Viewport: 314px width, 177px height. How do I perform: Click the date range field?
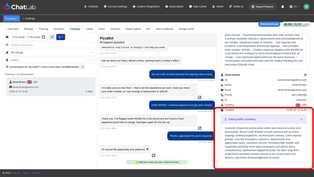tap(28, 37)
